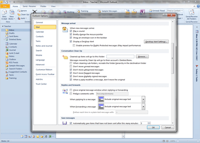Switch to the View ribbon tab

pyautogui.click(x=53, y=6)
